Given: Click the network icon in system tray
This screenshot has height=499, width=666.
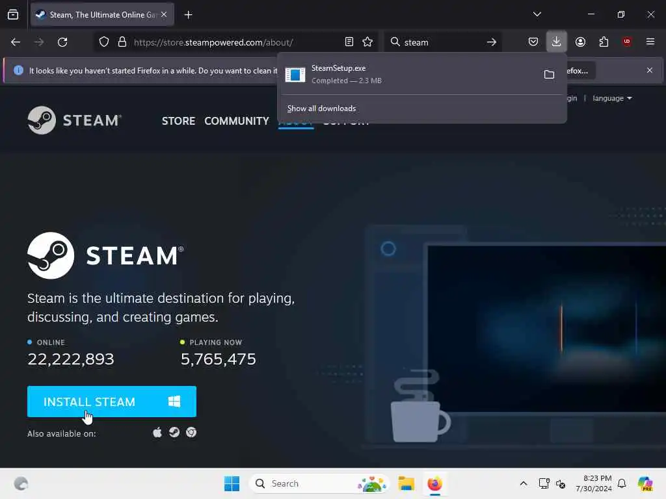Looking at the screenshot, I should point(544,483).
